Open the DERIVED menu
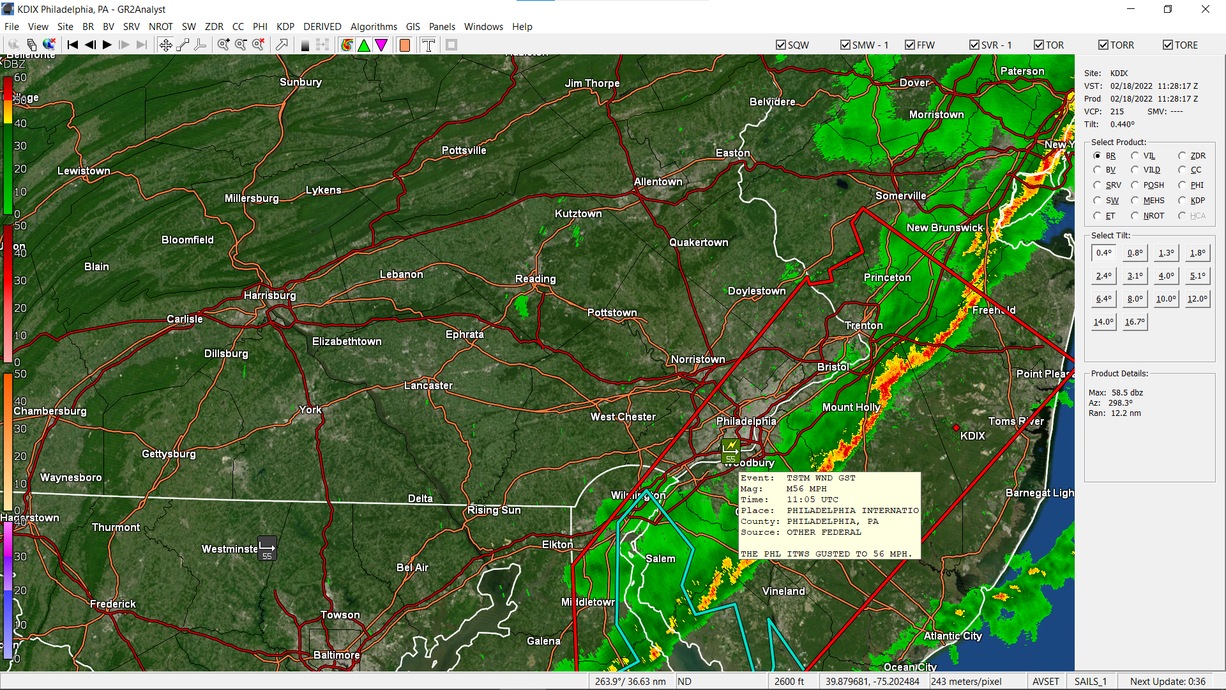The width and height of the screenshot is (1226, 690). click(x=322, y=27)
